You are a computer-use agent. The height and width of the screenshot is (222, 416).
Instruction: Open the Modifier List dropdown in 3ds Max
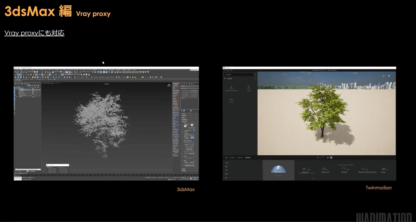pyautogui.click(x=190, y=88)
